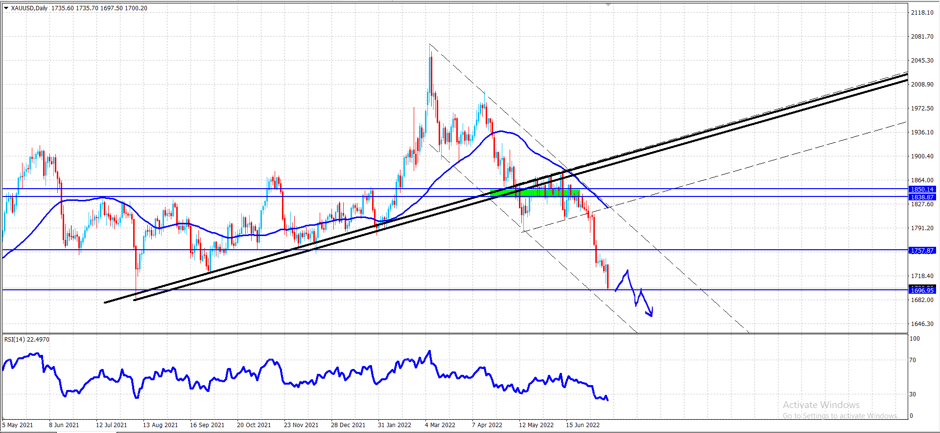The height and width of the screenshot is (433, 940).
Task: Click the blue hand-drawn arrow head
Action: [x=650, y=313]
